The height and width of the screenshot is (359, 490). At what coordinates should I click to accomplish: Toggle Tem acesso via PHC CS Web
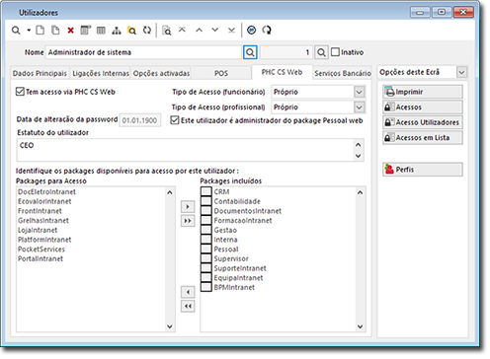(20, 92)
